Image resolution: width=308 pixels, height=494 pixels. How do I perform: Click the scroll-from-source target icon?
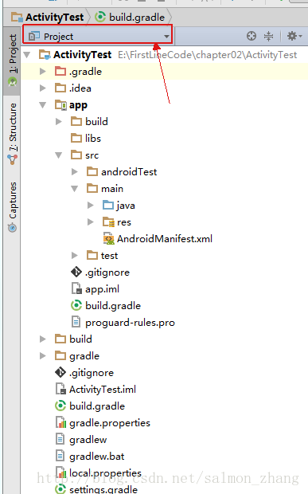[251, 36]
